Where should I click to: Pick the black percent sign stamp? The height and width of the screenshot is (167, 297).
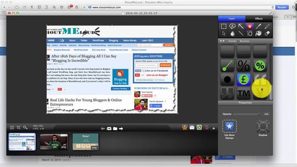(244, 66)
